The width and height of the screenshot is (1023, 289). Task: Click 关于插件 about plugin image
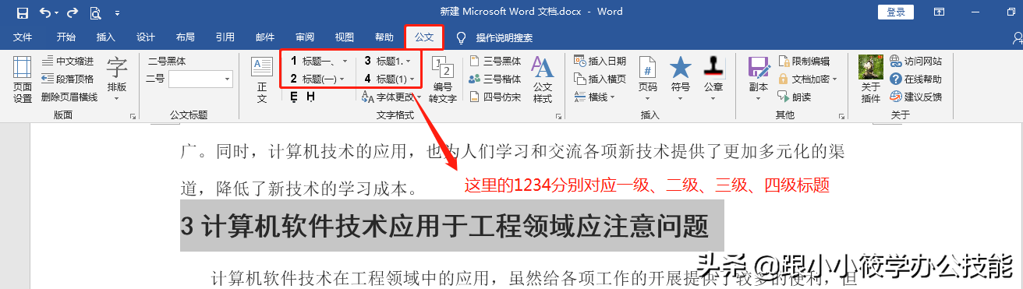click(871, 79)
